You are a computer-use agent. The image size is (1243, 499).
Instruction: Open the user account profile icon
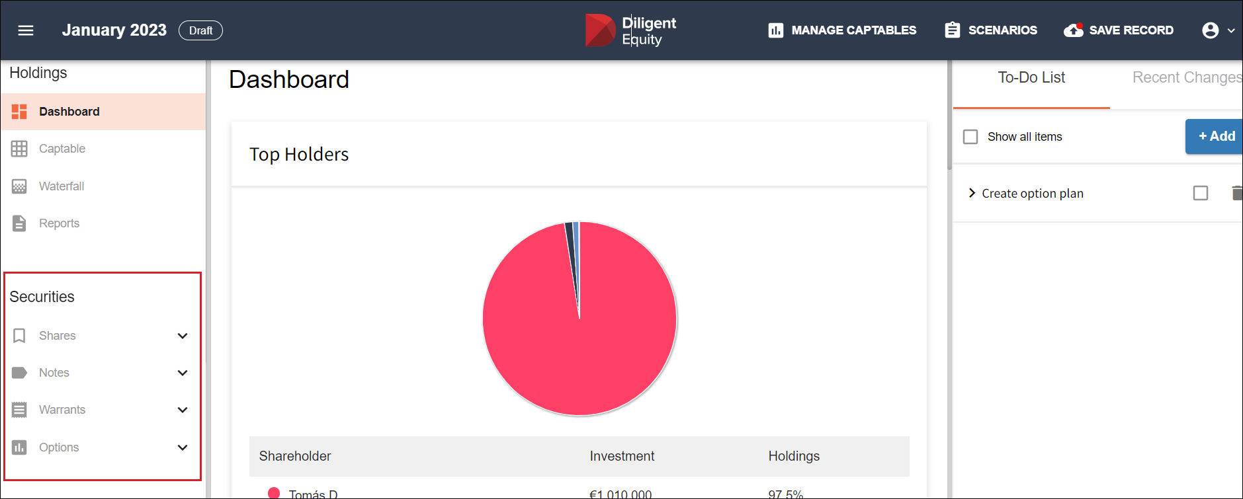click(1210, 30)
